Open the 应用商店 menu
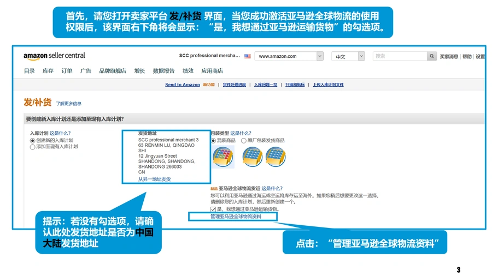Viewport: 492px width, 276px height. pyautogui.click(x=212, y=71)
